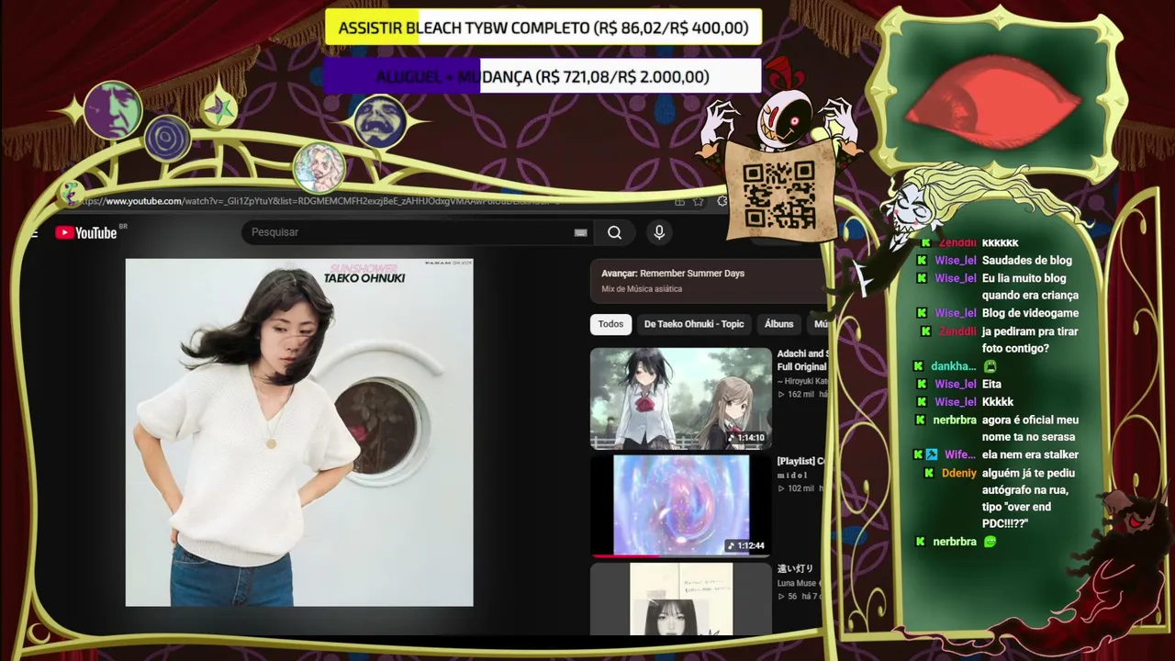Click chat message 'Saudades de blog'
The width and height of the screenshot is (1175, 661).
tap(1027, 260)
